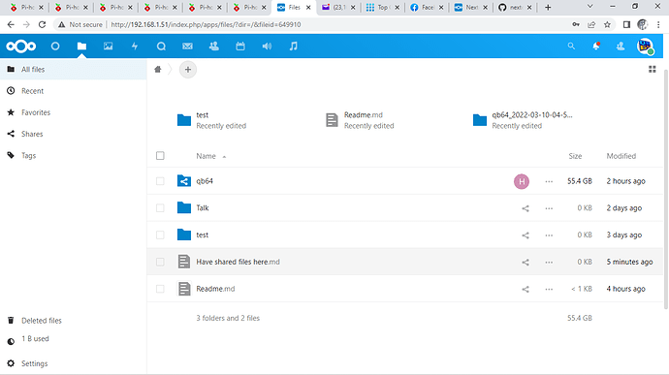Open the Files app icon

(x=81, y=47)
